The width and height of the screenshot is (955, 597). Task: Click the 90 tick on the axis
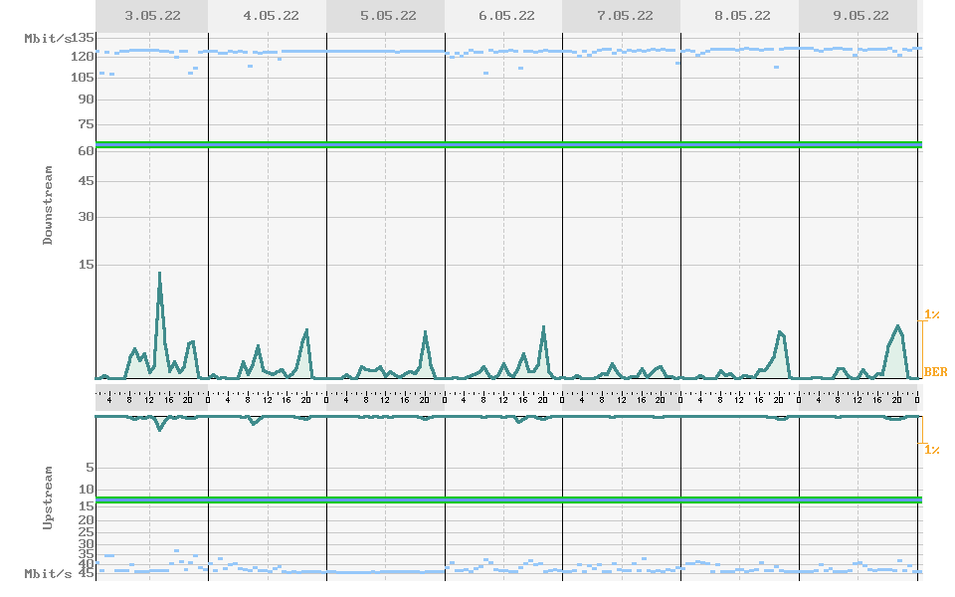point(87,99)
